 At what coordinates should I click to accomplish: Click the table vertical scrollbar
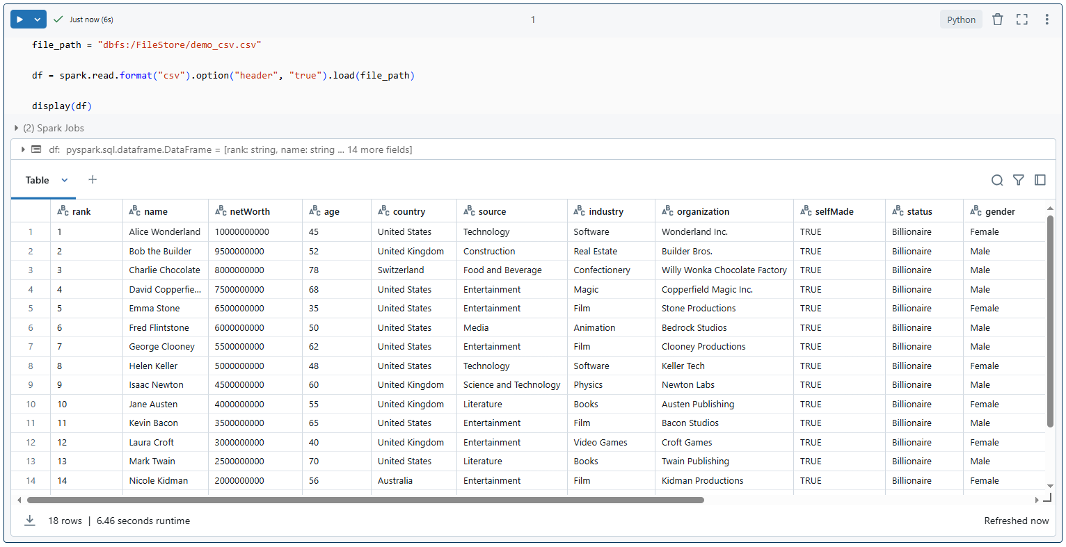pyautogui.click(x=1050, y=321)
